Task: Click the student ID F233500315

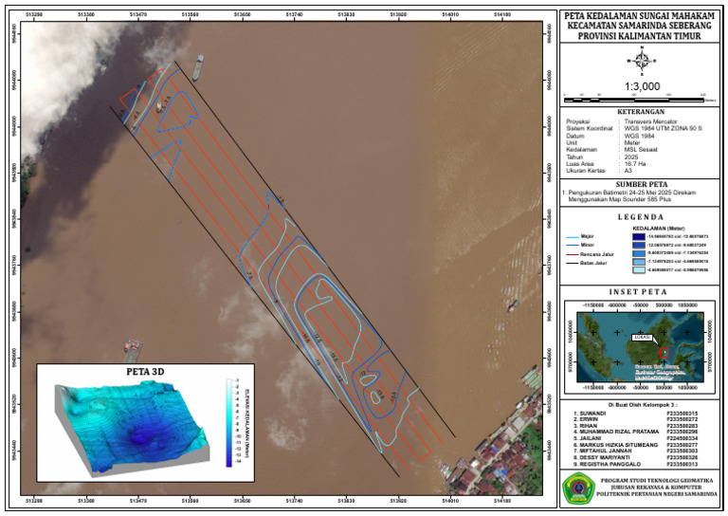Action: pos(682,414)
